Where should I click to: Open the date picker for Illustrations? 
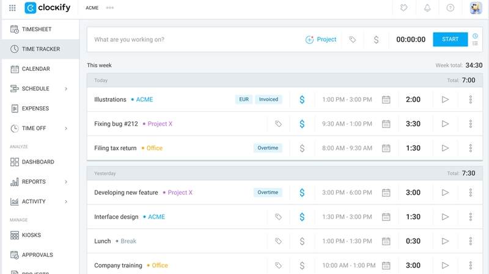click(x=386, y=99)
